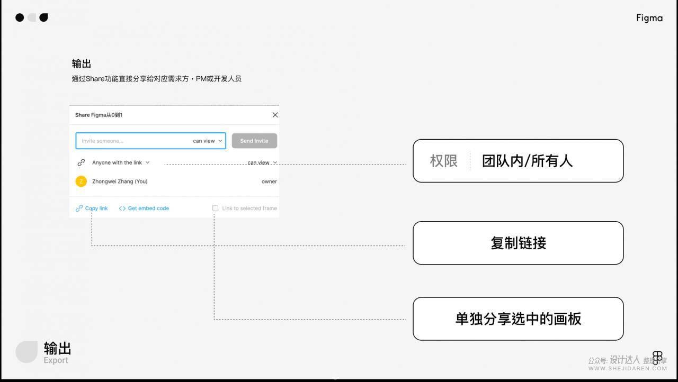The height and width of the screenshot is (382, 678).
Task: Expand the Anyone with the link dropdown
Action: (121, 162)
